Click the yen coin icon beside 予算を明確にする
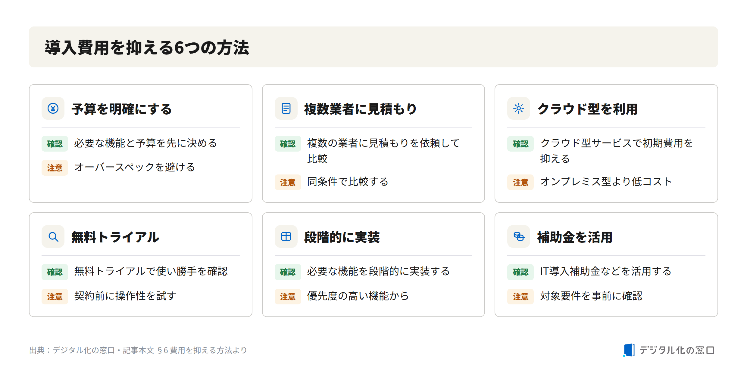 click(x=53, y=108)
